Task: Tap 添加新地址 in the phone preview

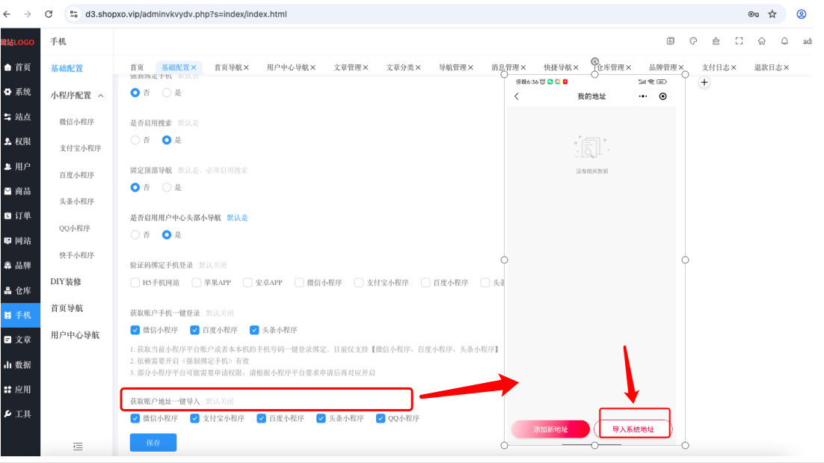Action: [551, 429]
